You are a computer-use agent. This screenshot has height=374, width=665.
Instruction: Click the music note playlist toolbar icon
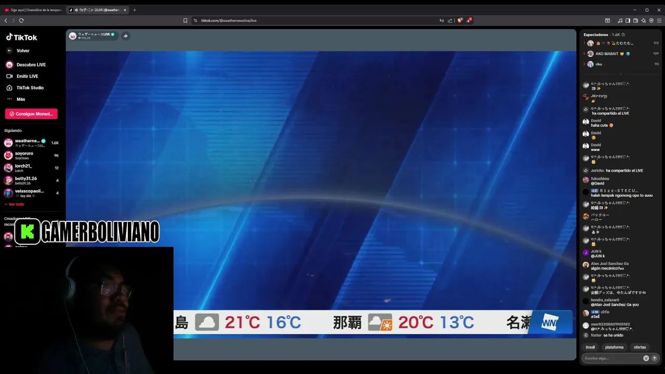[620, 20]
